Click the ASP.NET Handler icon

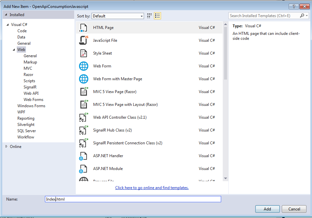[84, 156]
